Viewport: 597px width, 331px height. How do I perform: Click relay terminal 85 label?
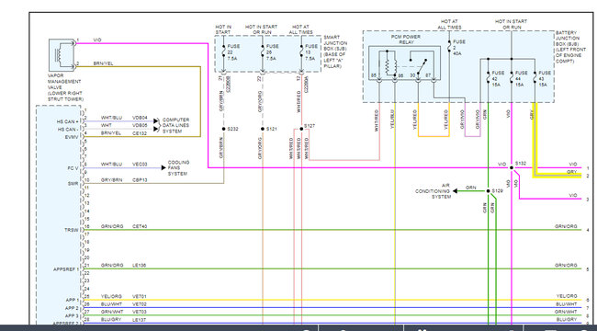point(374,76)
